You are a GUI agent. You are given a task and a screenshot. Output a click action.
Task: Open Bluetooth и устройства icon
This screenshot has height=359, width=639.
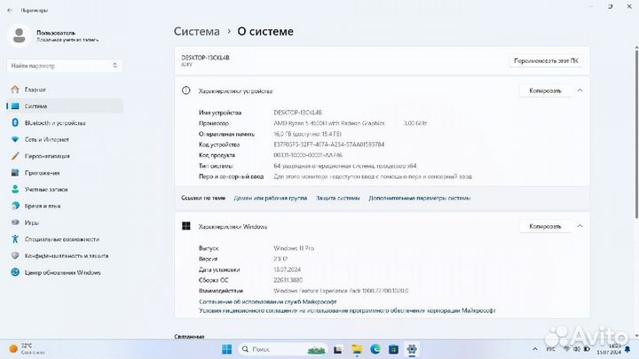[x=15, y=123]
